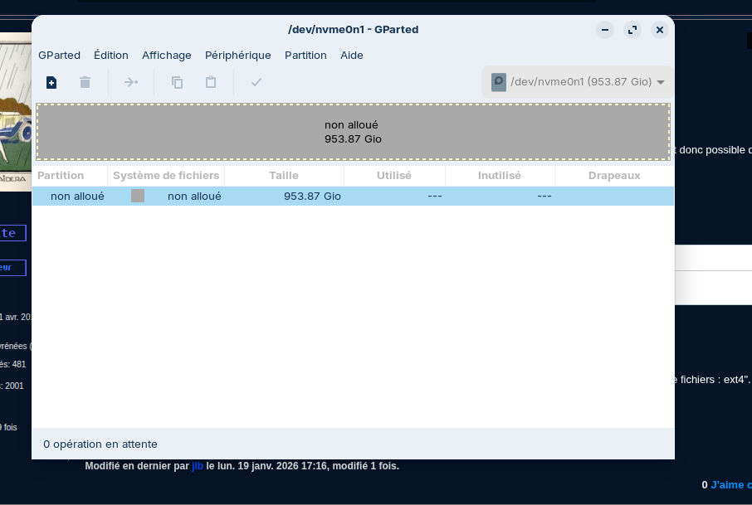752x505 pixels.
Task: Open the Édition menu
Action: 111,56
